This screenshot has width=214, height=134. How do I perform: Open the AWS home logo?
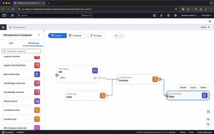pos(4,15)
